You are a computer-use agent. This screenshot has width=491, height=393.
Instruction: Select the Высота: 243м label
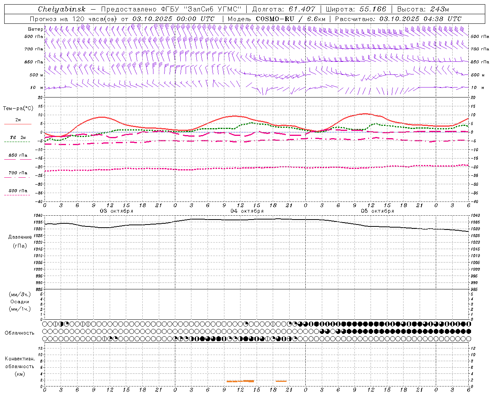423,9
